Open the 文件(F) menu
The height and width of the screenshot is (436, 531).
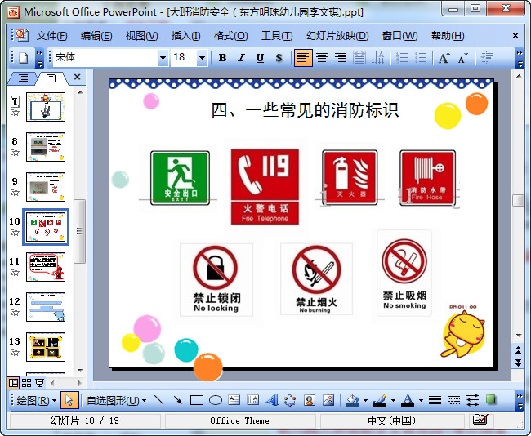coord(51,36)
